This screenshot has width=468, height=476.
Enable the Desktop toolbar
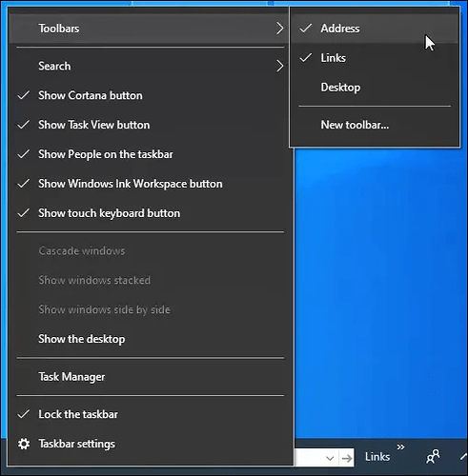coord(375,88)
